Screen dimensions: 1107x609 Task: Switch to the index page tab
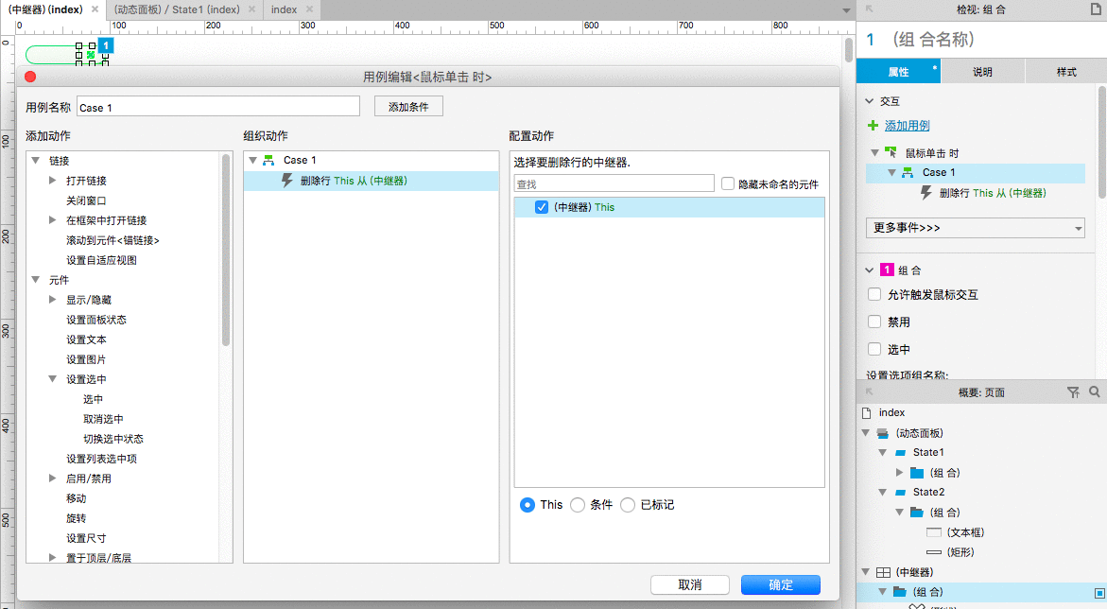284,9
